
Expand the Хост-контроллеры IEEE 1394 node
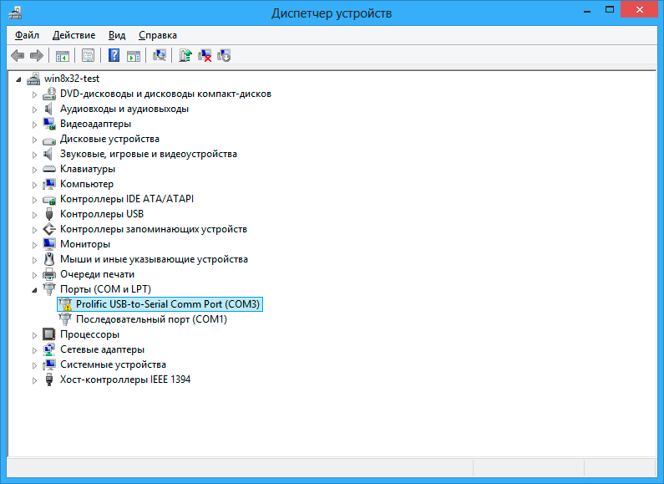point(35,380)
